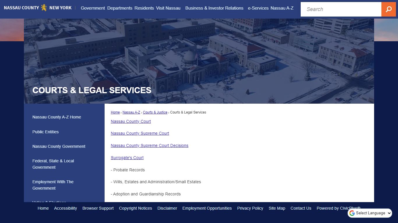
Task: Open the Nassau County Court link
Action: coord(131,121)
